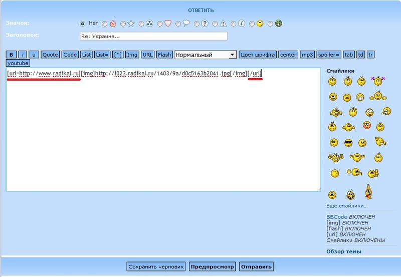Select the radiation symbol radio button
Screen dimensions: 401x277
click(x=141, y=24)
